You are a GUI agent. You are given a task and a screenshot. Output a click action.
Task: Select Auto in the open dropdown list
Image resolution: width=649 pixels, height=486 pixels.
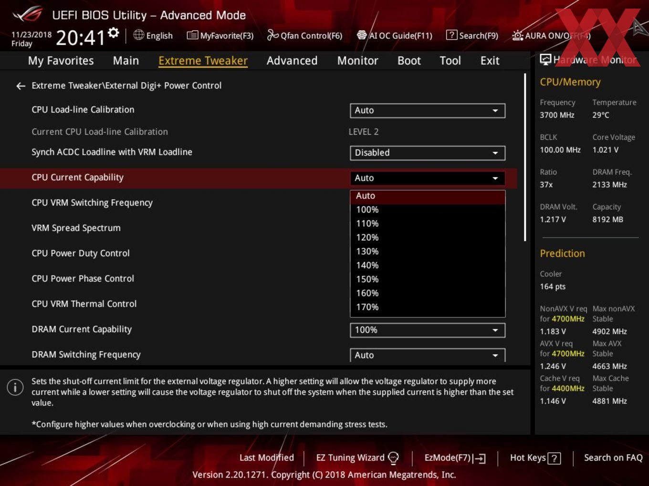point(428,196)
